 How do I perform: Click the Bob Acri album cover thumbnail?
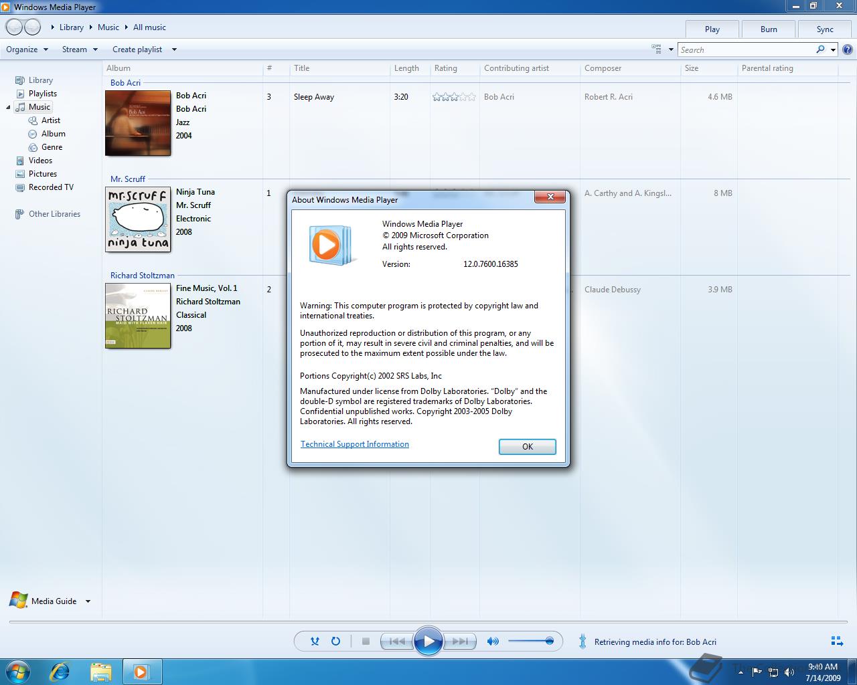tap(138, 123)
